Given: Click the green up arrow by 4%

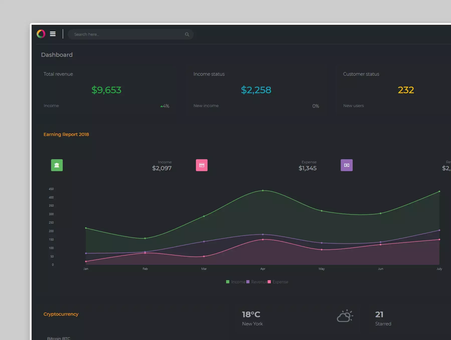Looking at the screenshot, I should pos(162,106).
